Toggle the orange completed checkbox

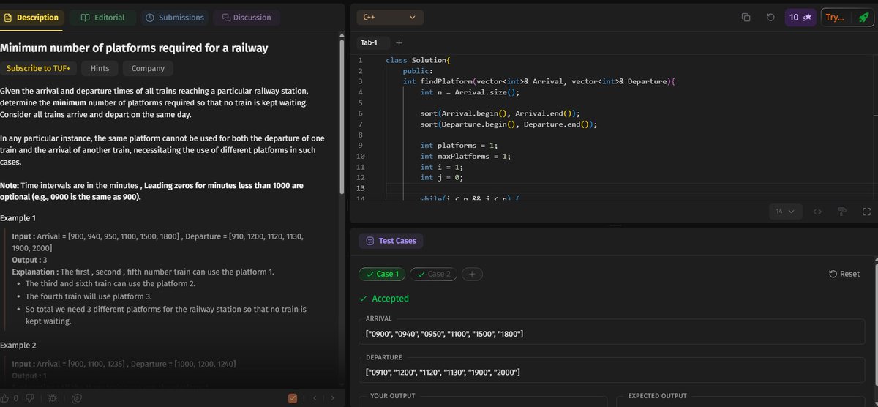[293, 398]
